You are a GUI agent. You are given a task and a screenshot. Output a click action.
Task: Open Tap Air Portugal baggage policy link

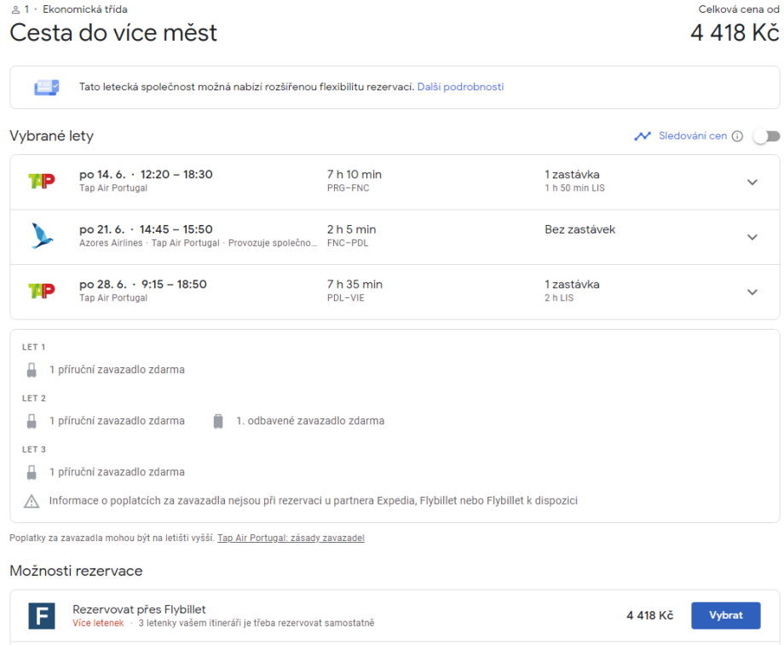(291, 538)
